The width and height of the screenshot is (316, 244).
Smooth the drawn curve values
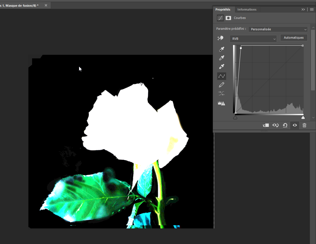pos(221,93)
